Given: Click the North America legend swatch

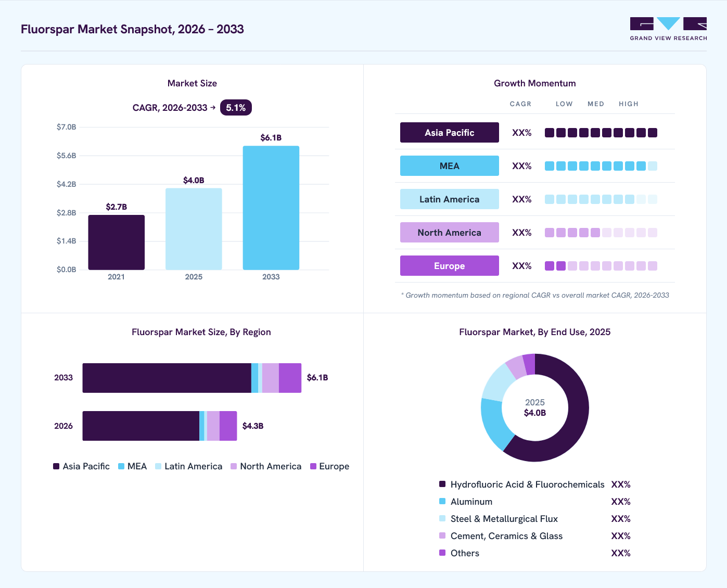Looking at the screenshot, I should 234,466.
